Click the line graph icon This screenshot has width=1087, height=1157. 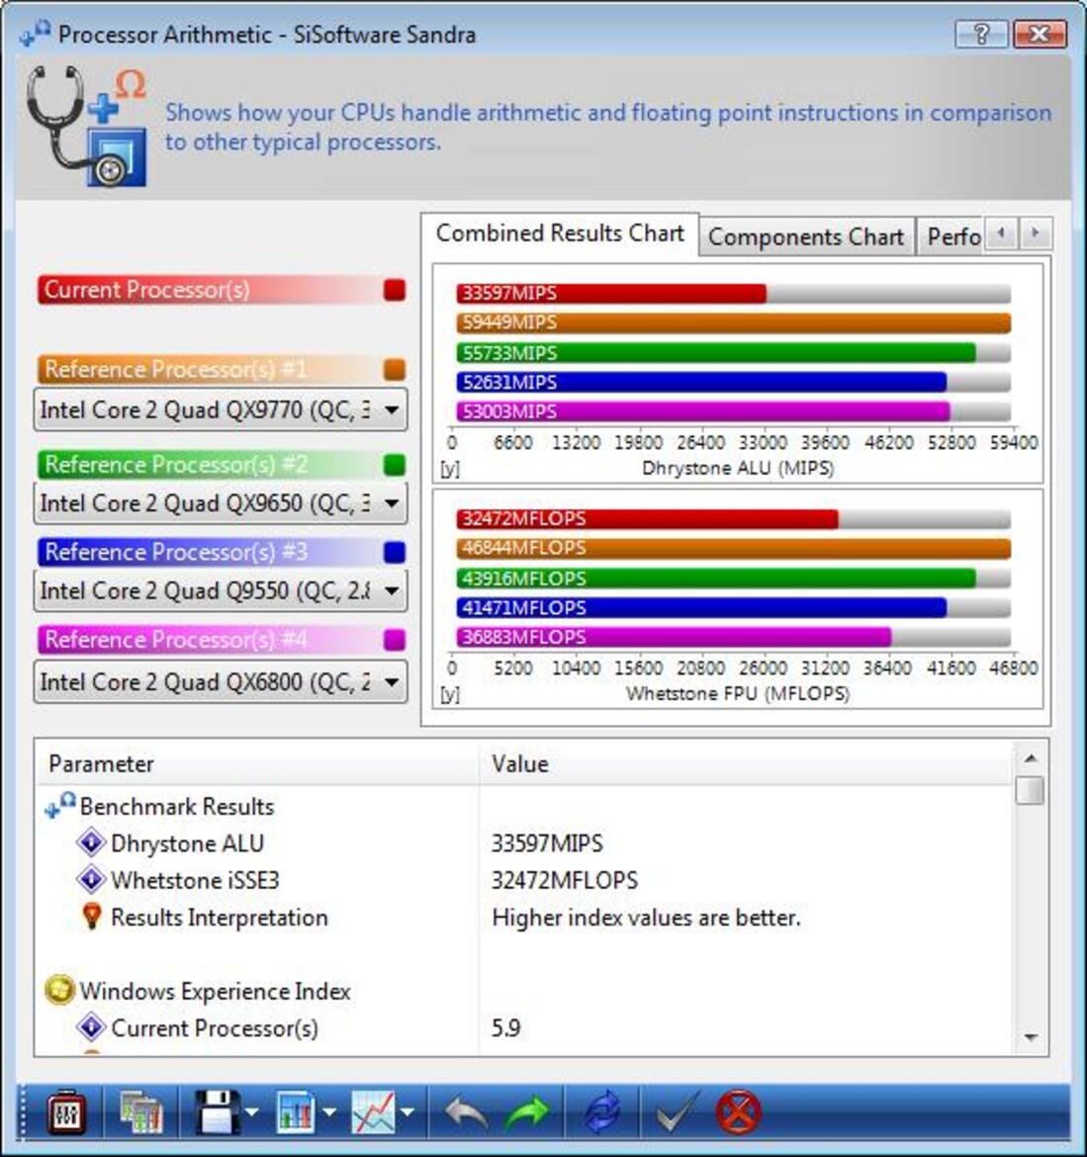374,1112
